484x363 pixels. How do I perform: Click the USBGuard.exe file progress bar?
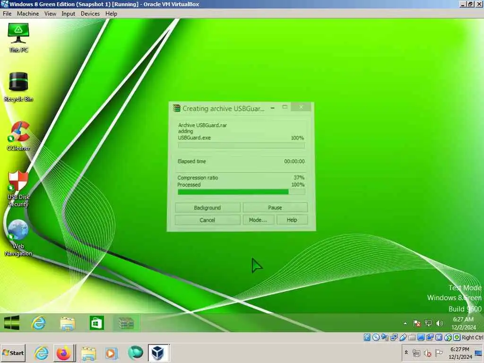(242, 145)
